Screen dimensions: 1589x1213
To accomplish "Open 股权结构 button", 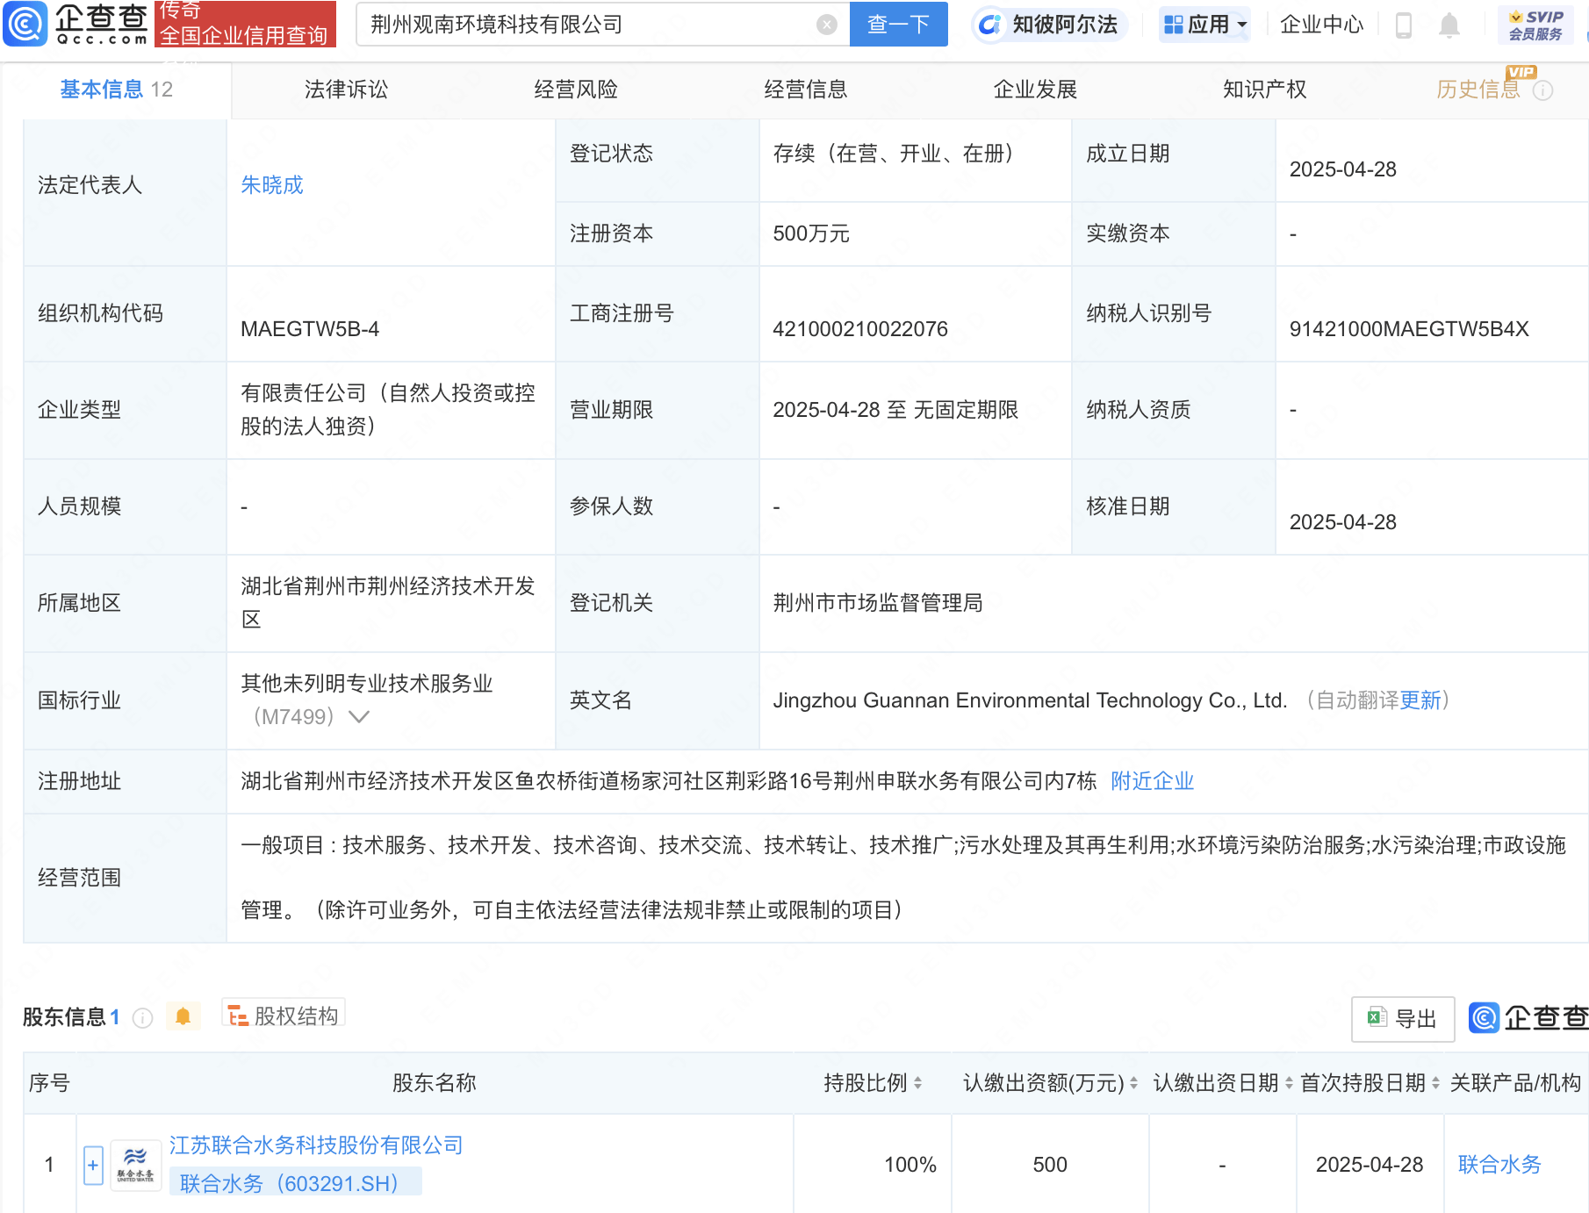I will click(x=284, y=1016).
